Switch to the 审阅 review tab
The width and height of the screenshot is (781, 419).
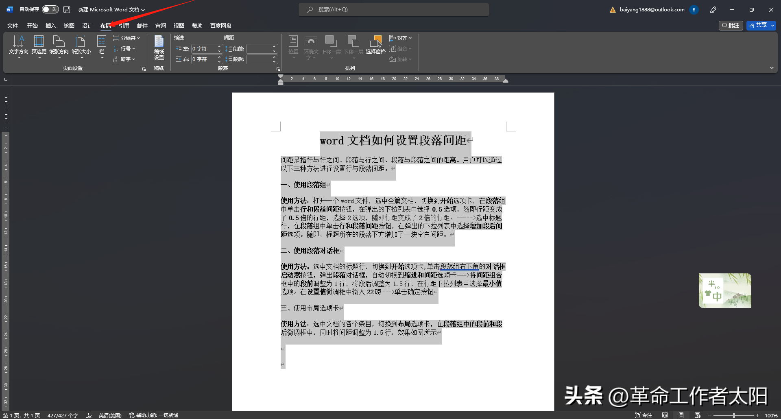click(x=161, y=26)
